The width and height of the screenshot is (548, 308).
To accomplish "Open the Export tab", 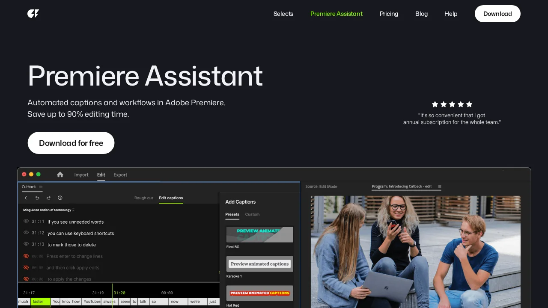I will (120, 175).
